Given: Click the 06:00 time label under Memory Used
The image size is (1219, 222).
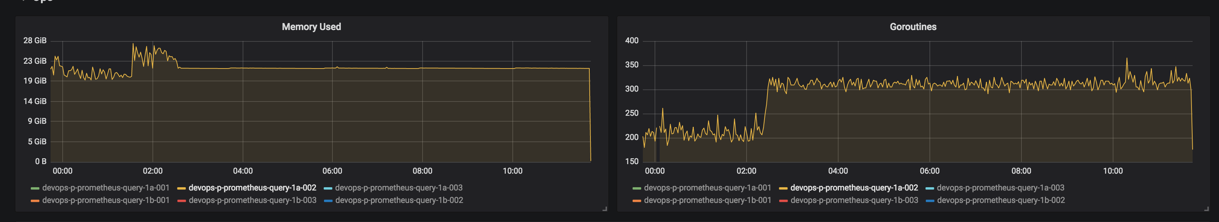Looking at the screenshot, I should [332, 171].
